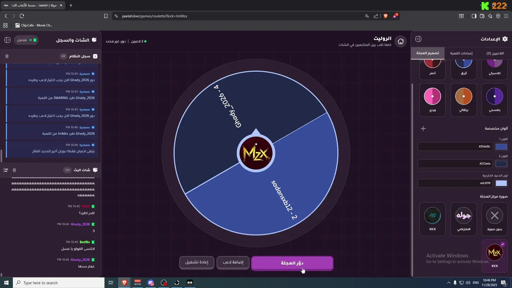Viewport: 512px width, 288px height.
Task: Click the browser address bar URL
Action: pos(154,16)
